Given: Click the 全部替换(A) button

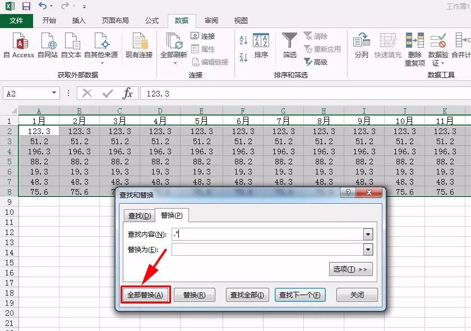Looking at the screenshot, I should click(x=145, y=295).
